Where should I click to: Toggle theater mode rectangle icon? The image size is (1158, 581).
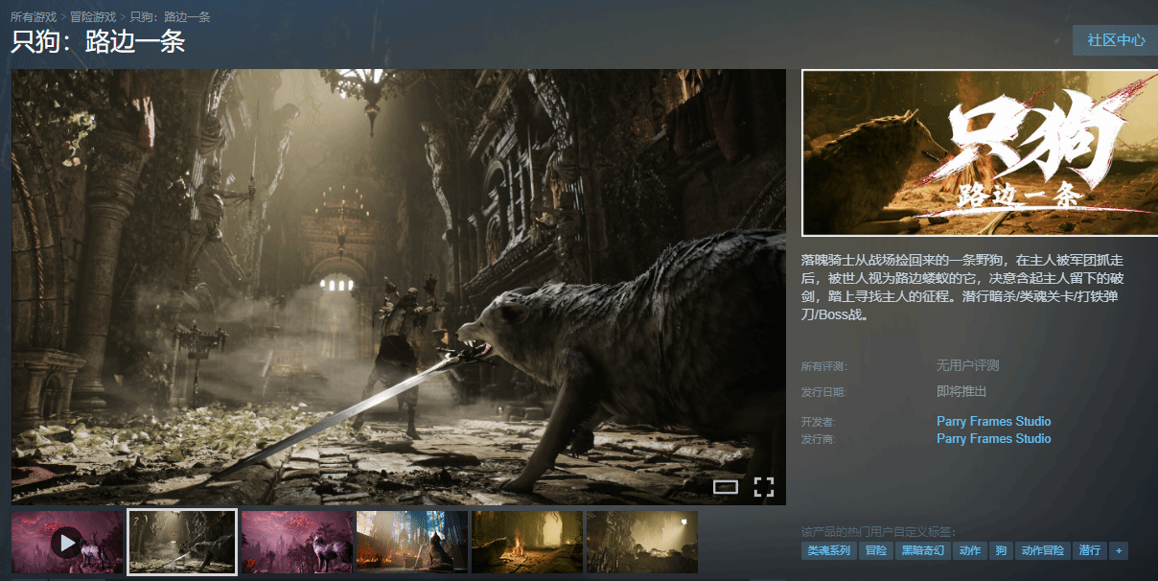click(726, 487)
